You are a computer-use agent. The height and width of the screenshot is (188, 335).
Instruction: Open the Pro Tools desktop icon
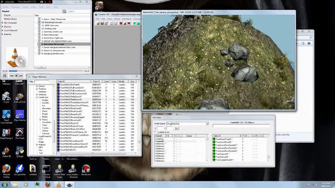click(x=20, y=134)
